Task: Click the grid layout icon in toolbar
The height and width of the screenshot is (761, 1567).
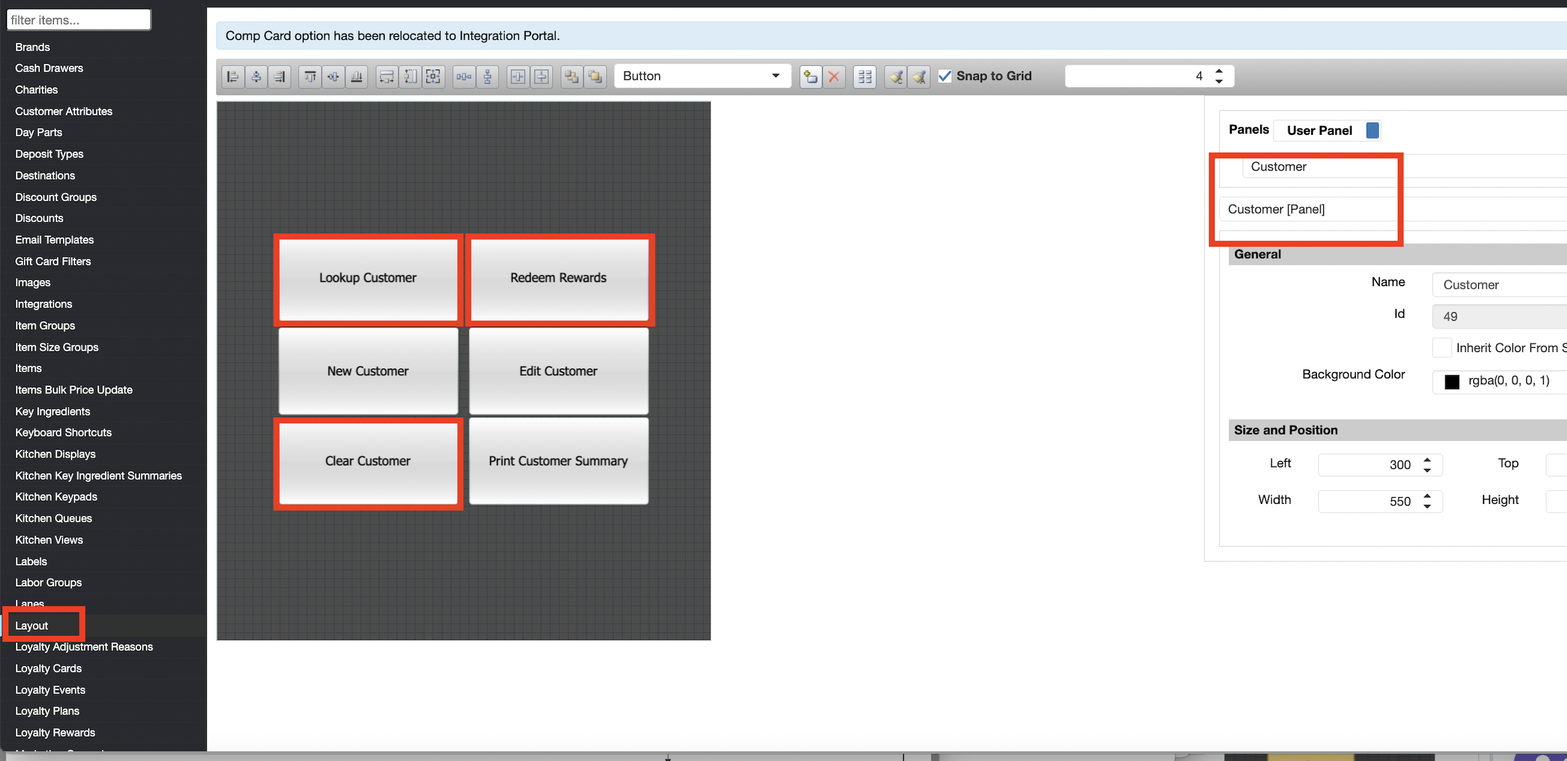Action: pyautogui.click(x=865, y=77)
